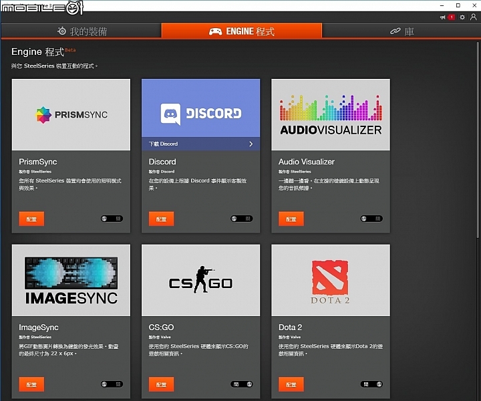Open the user account icon
This screenshot has width=481, height=401.
[474, 17]
